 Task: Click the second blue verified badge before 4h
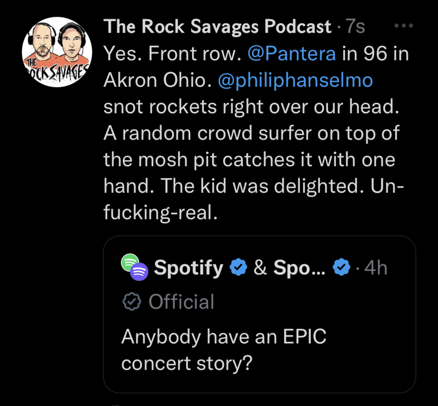point(342,268)
